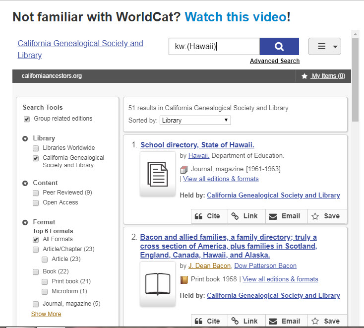Click the Journal magazine format icon in result 1
This screenshot has height=328, width=364.
click(184, 169)
